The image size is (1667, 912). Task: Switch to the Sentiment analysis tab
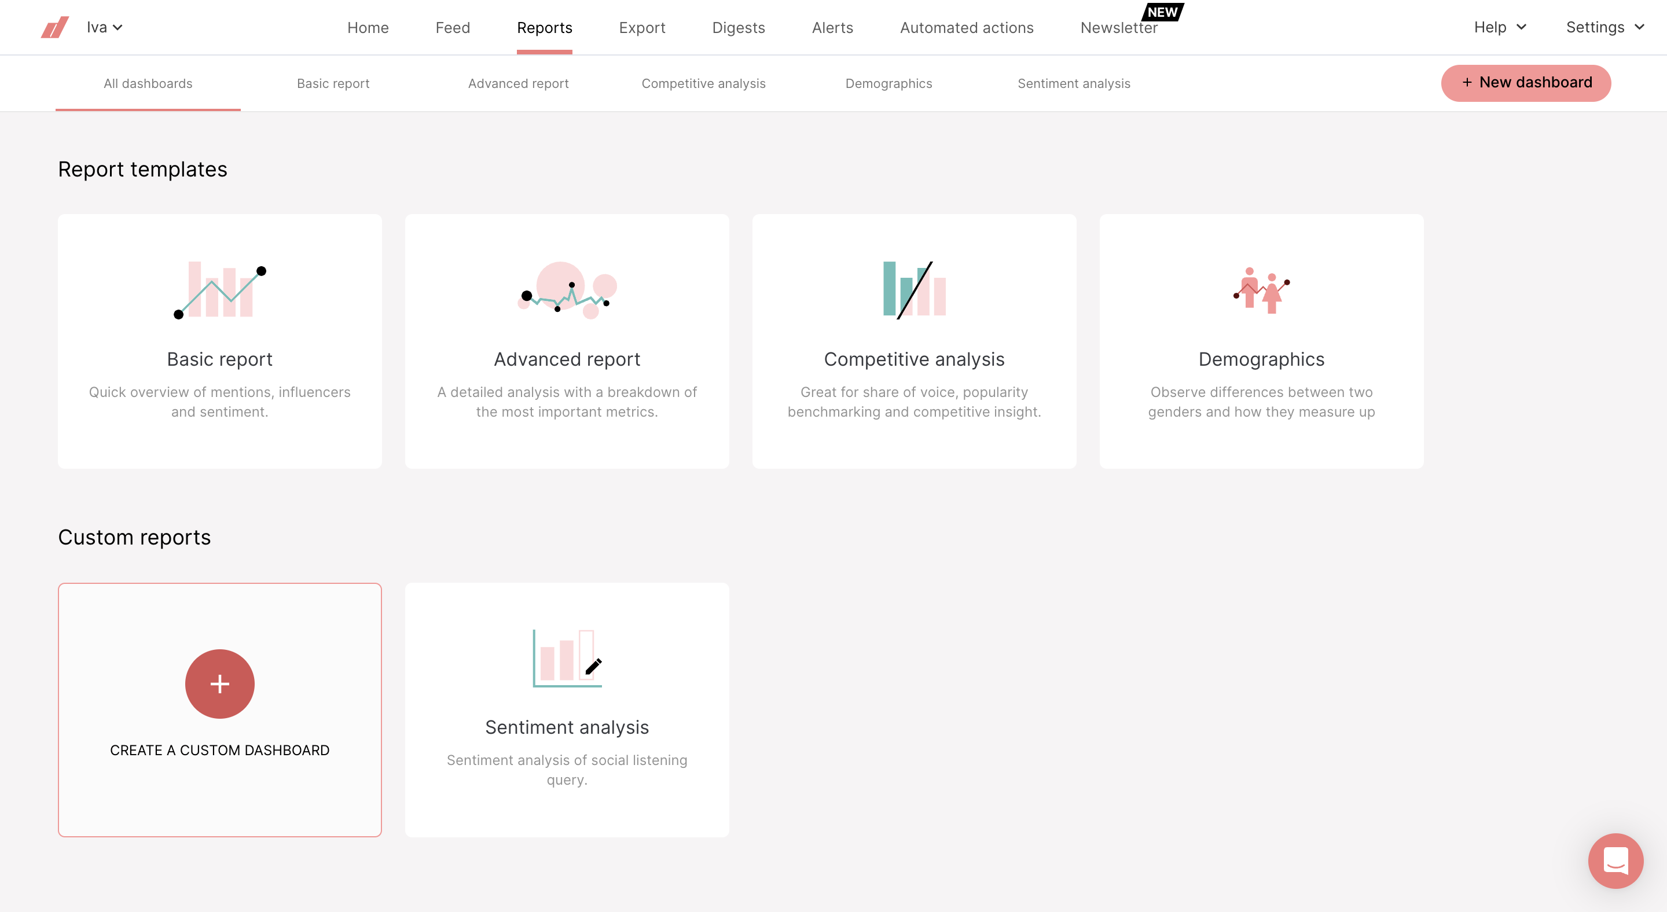coord(1074,83)
